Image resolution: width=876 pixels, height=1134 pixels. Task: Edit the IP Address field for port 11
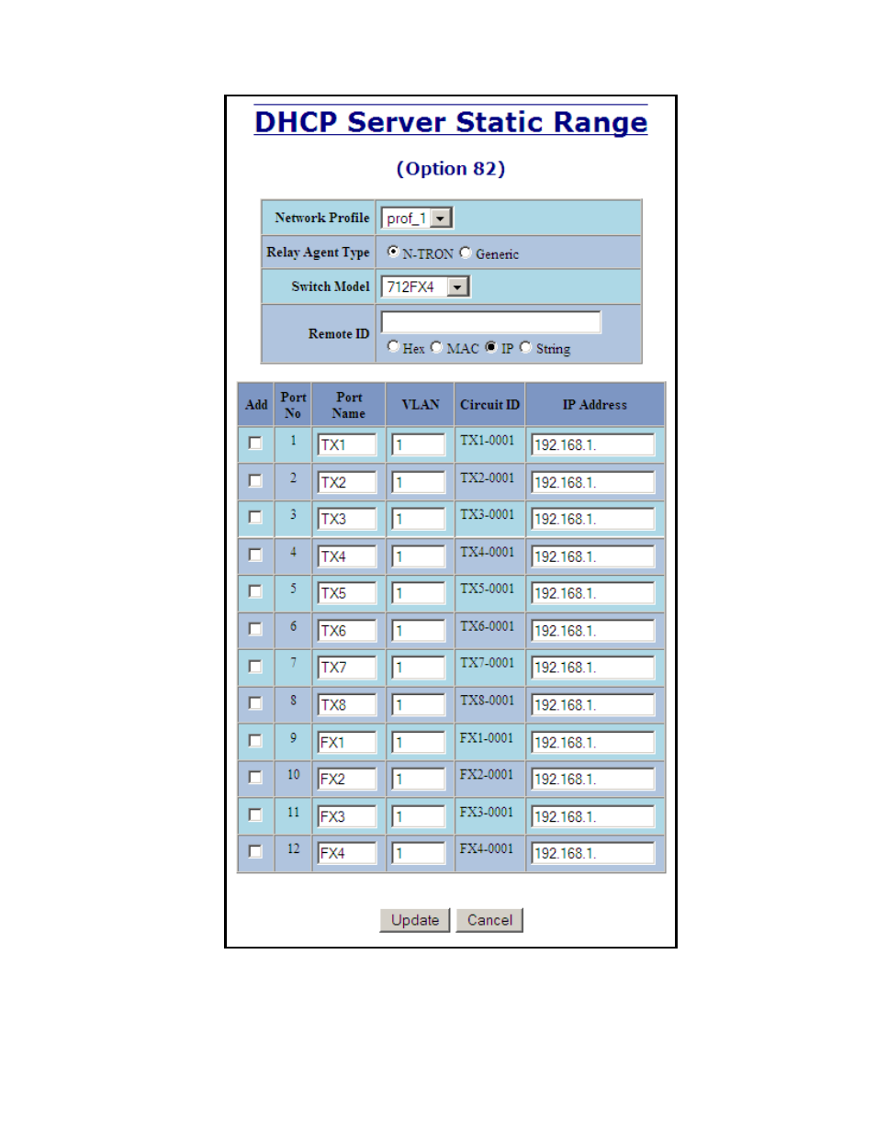click(x=593, y=816)
